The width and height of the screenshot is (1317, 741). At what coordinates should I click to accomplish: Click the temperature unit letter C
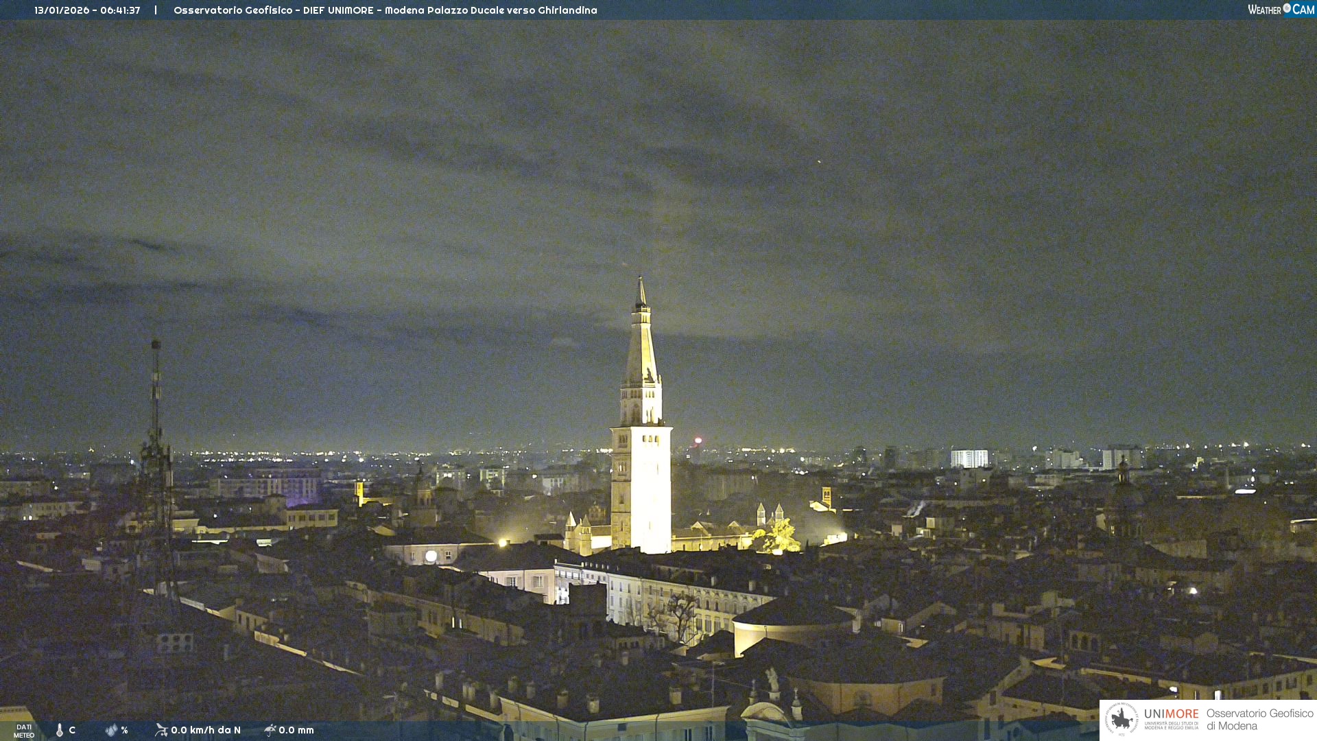72,730
